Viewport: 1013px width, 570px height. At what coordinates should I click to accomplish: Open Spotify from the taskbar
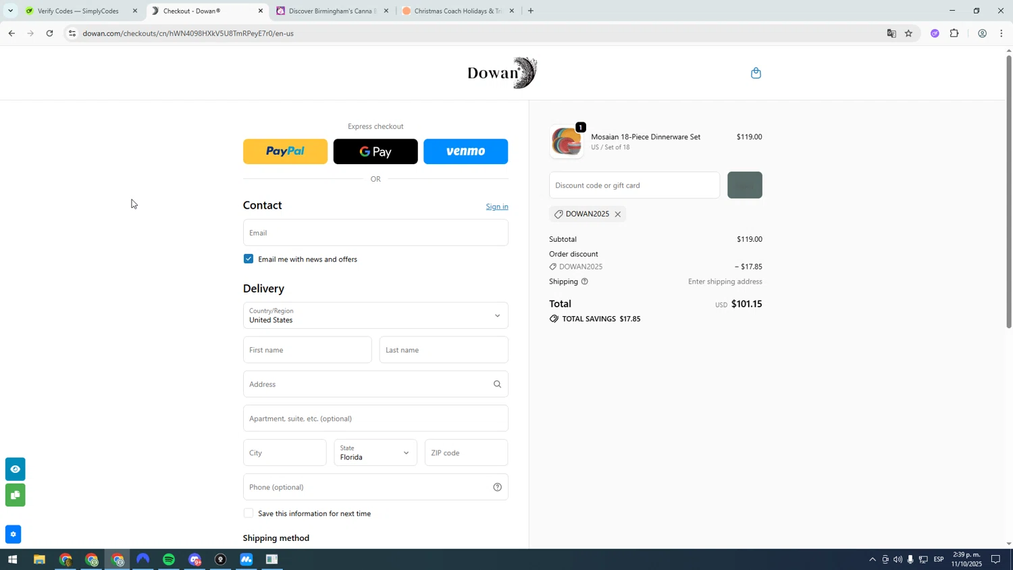[x=169, y=560]
